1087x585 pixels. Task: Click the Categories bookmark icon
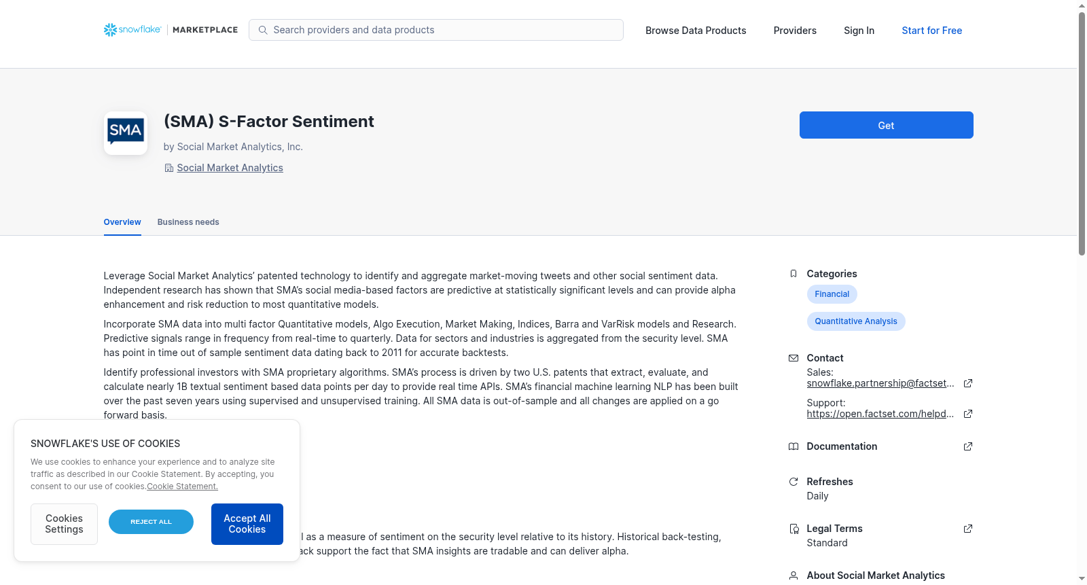794,274
